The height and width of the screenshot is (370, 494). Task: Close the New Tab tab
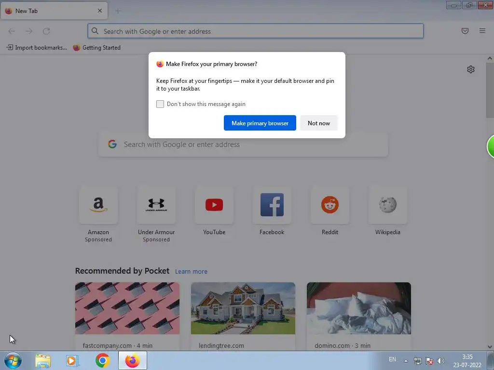point(100,11)
